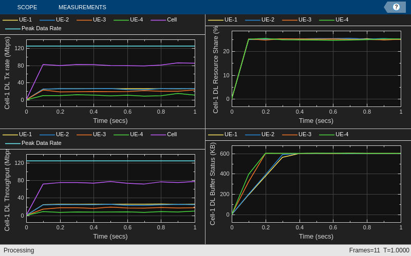Select the Cell-1 DL Buffer Status plot

[316, 184]
